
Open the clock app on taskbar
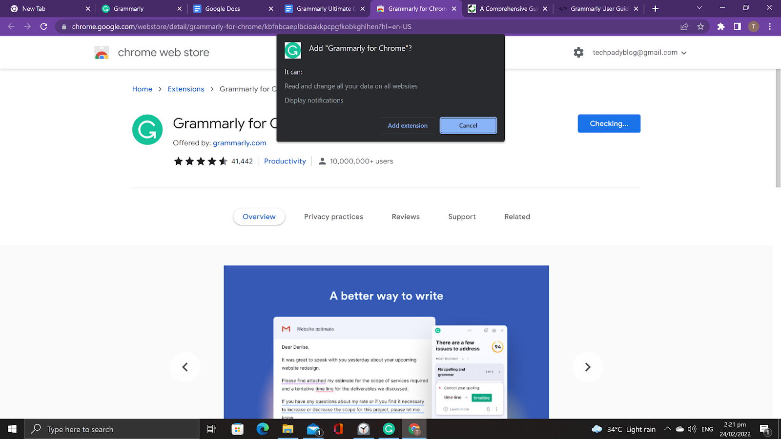pos(364,429)
